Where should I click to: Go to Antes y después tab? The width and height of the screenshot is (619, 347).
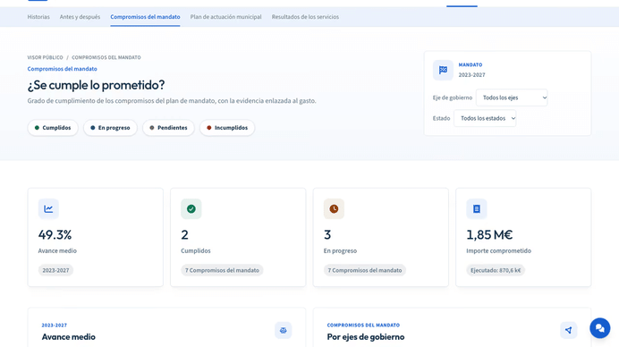(x=80, y=17)
